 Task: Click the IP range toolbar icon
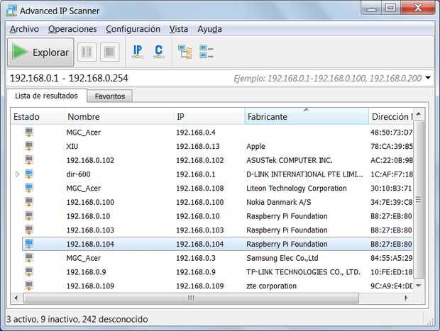tap(138, 51)
